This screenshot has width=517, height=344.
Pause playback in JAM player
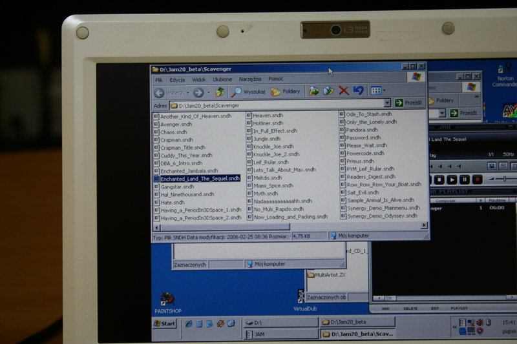(464, 179)
